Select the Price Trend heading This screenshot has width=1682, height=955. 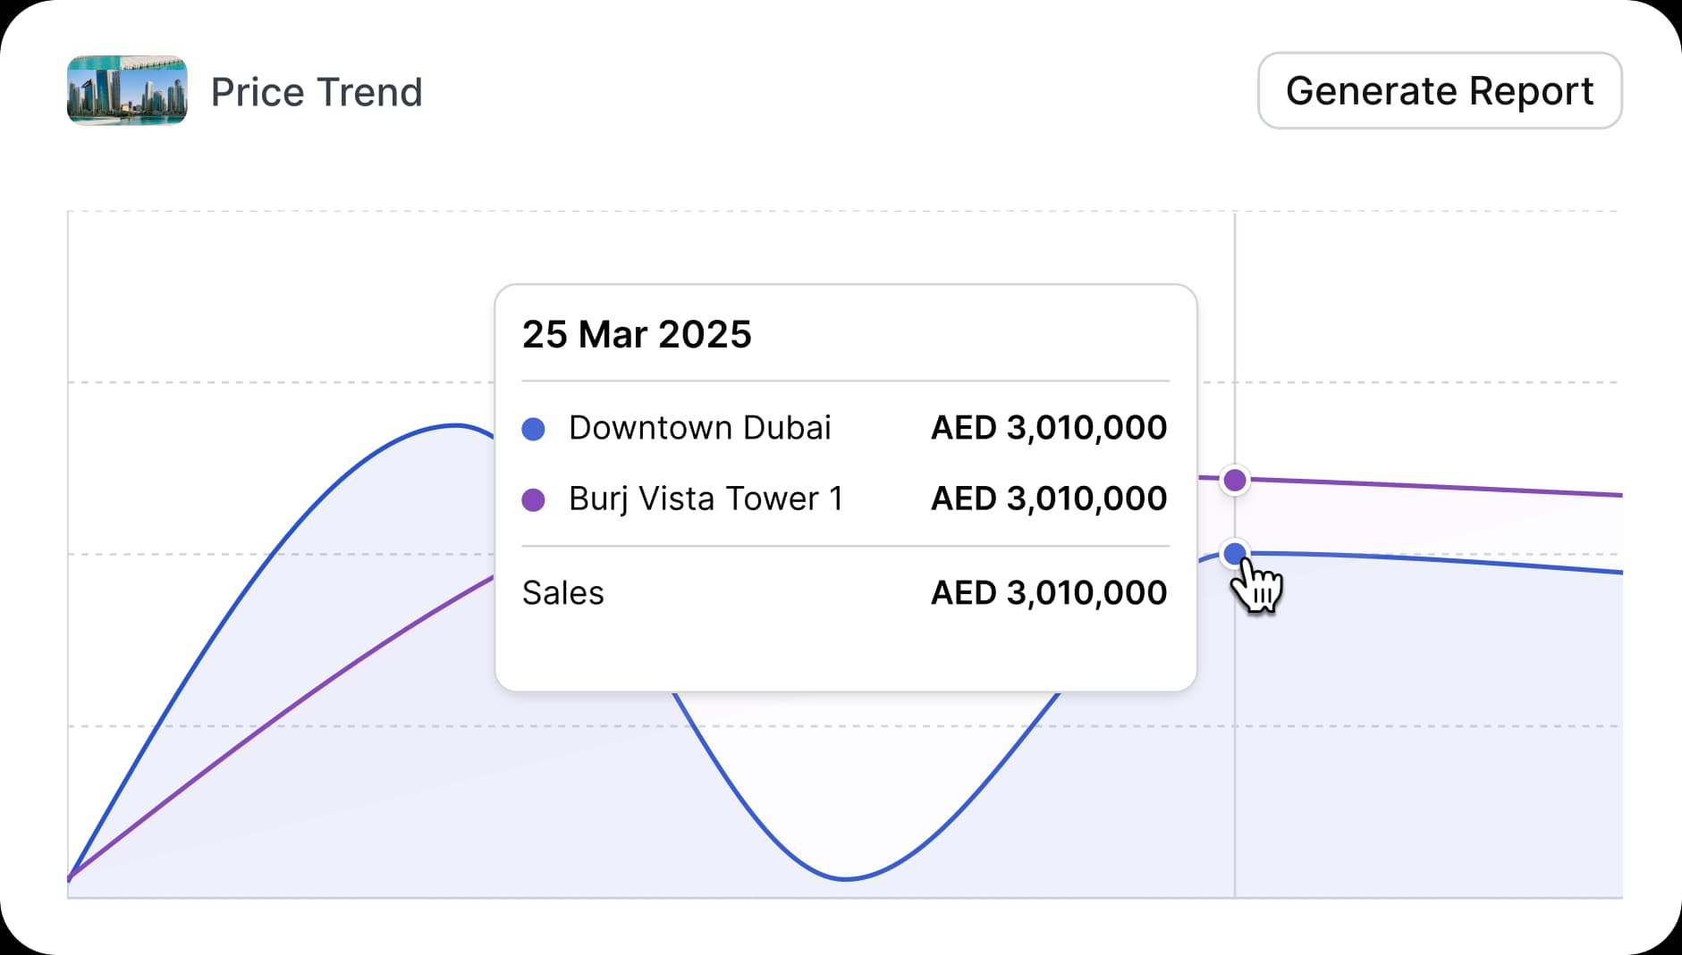[x=317, y=92]
